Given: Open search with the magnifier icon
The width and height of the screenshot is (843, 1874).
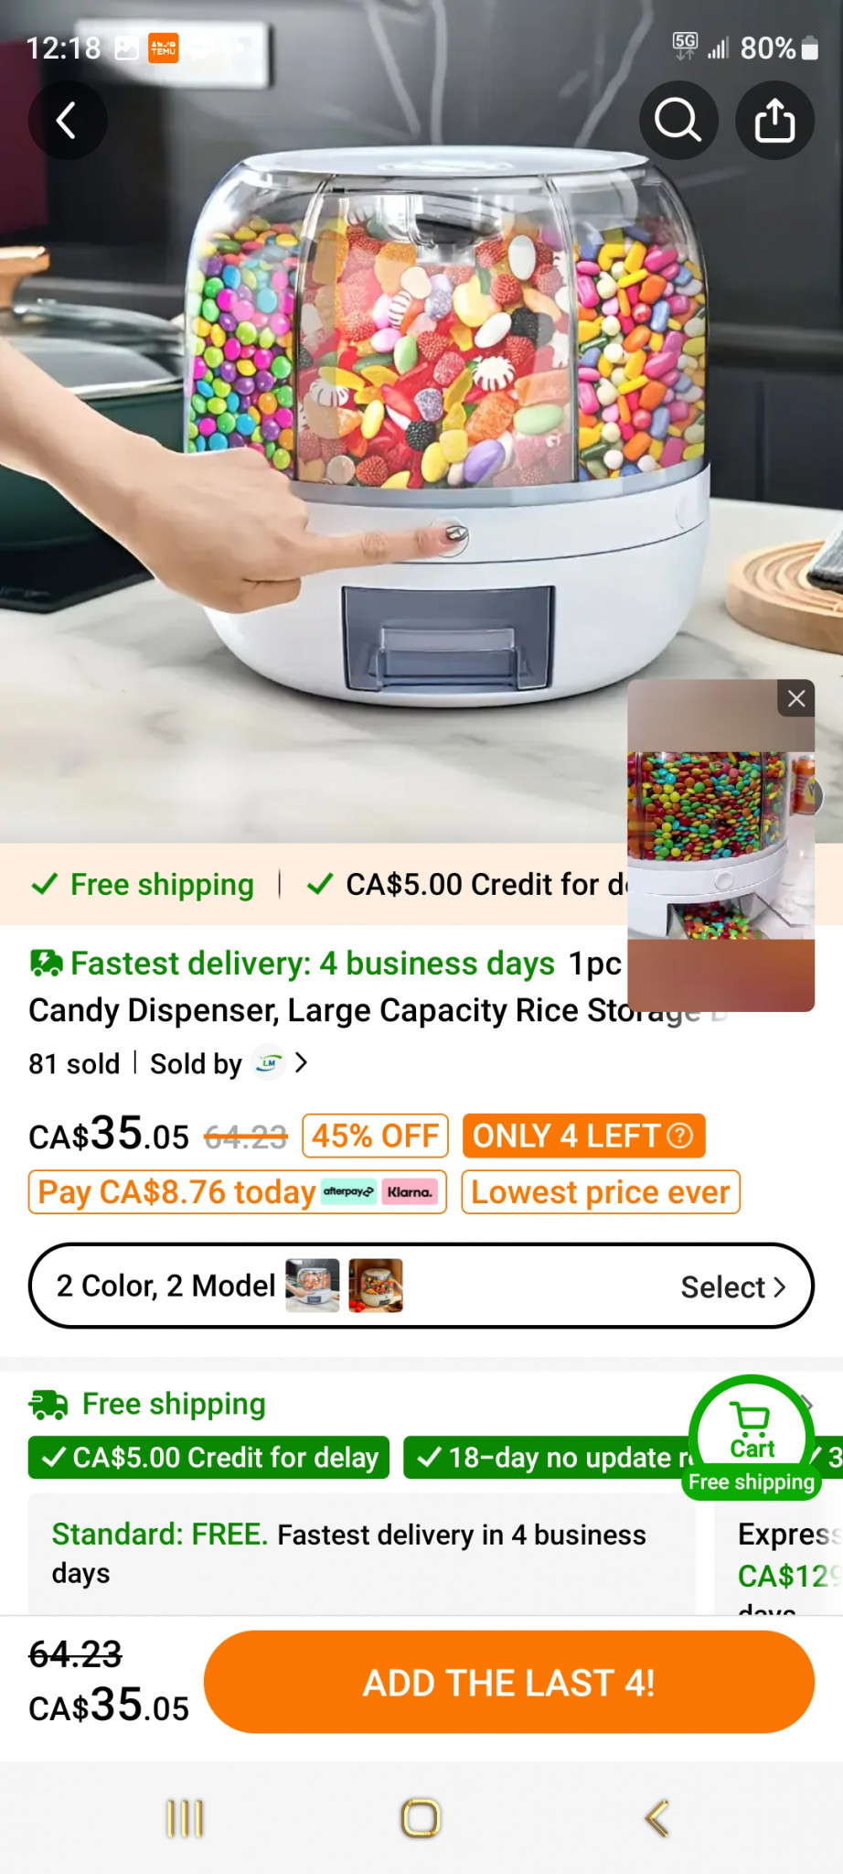Looking at the screenshot, I should [678, 121].
